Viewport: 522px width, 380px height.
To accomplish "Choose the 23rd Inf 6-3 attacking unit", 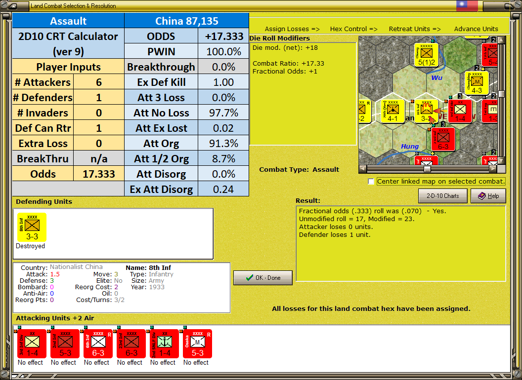I will pyautogui.click(x=131, y=344).
